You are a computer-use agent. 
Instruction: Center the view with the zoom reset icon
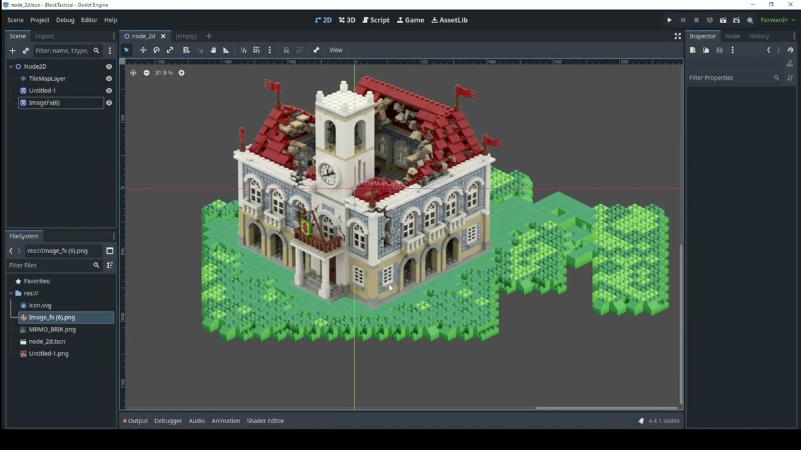pyautogui.click(x=133, y=72)
